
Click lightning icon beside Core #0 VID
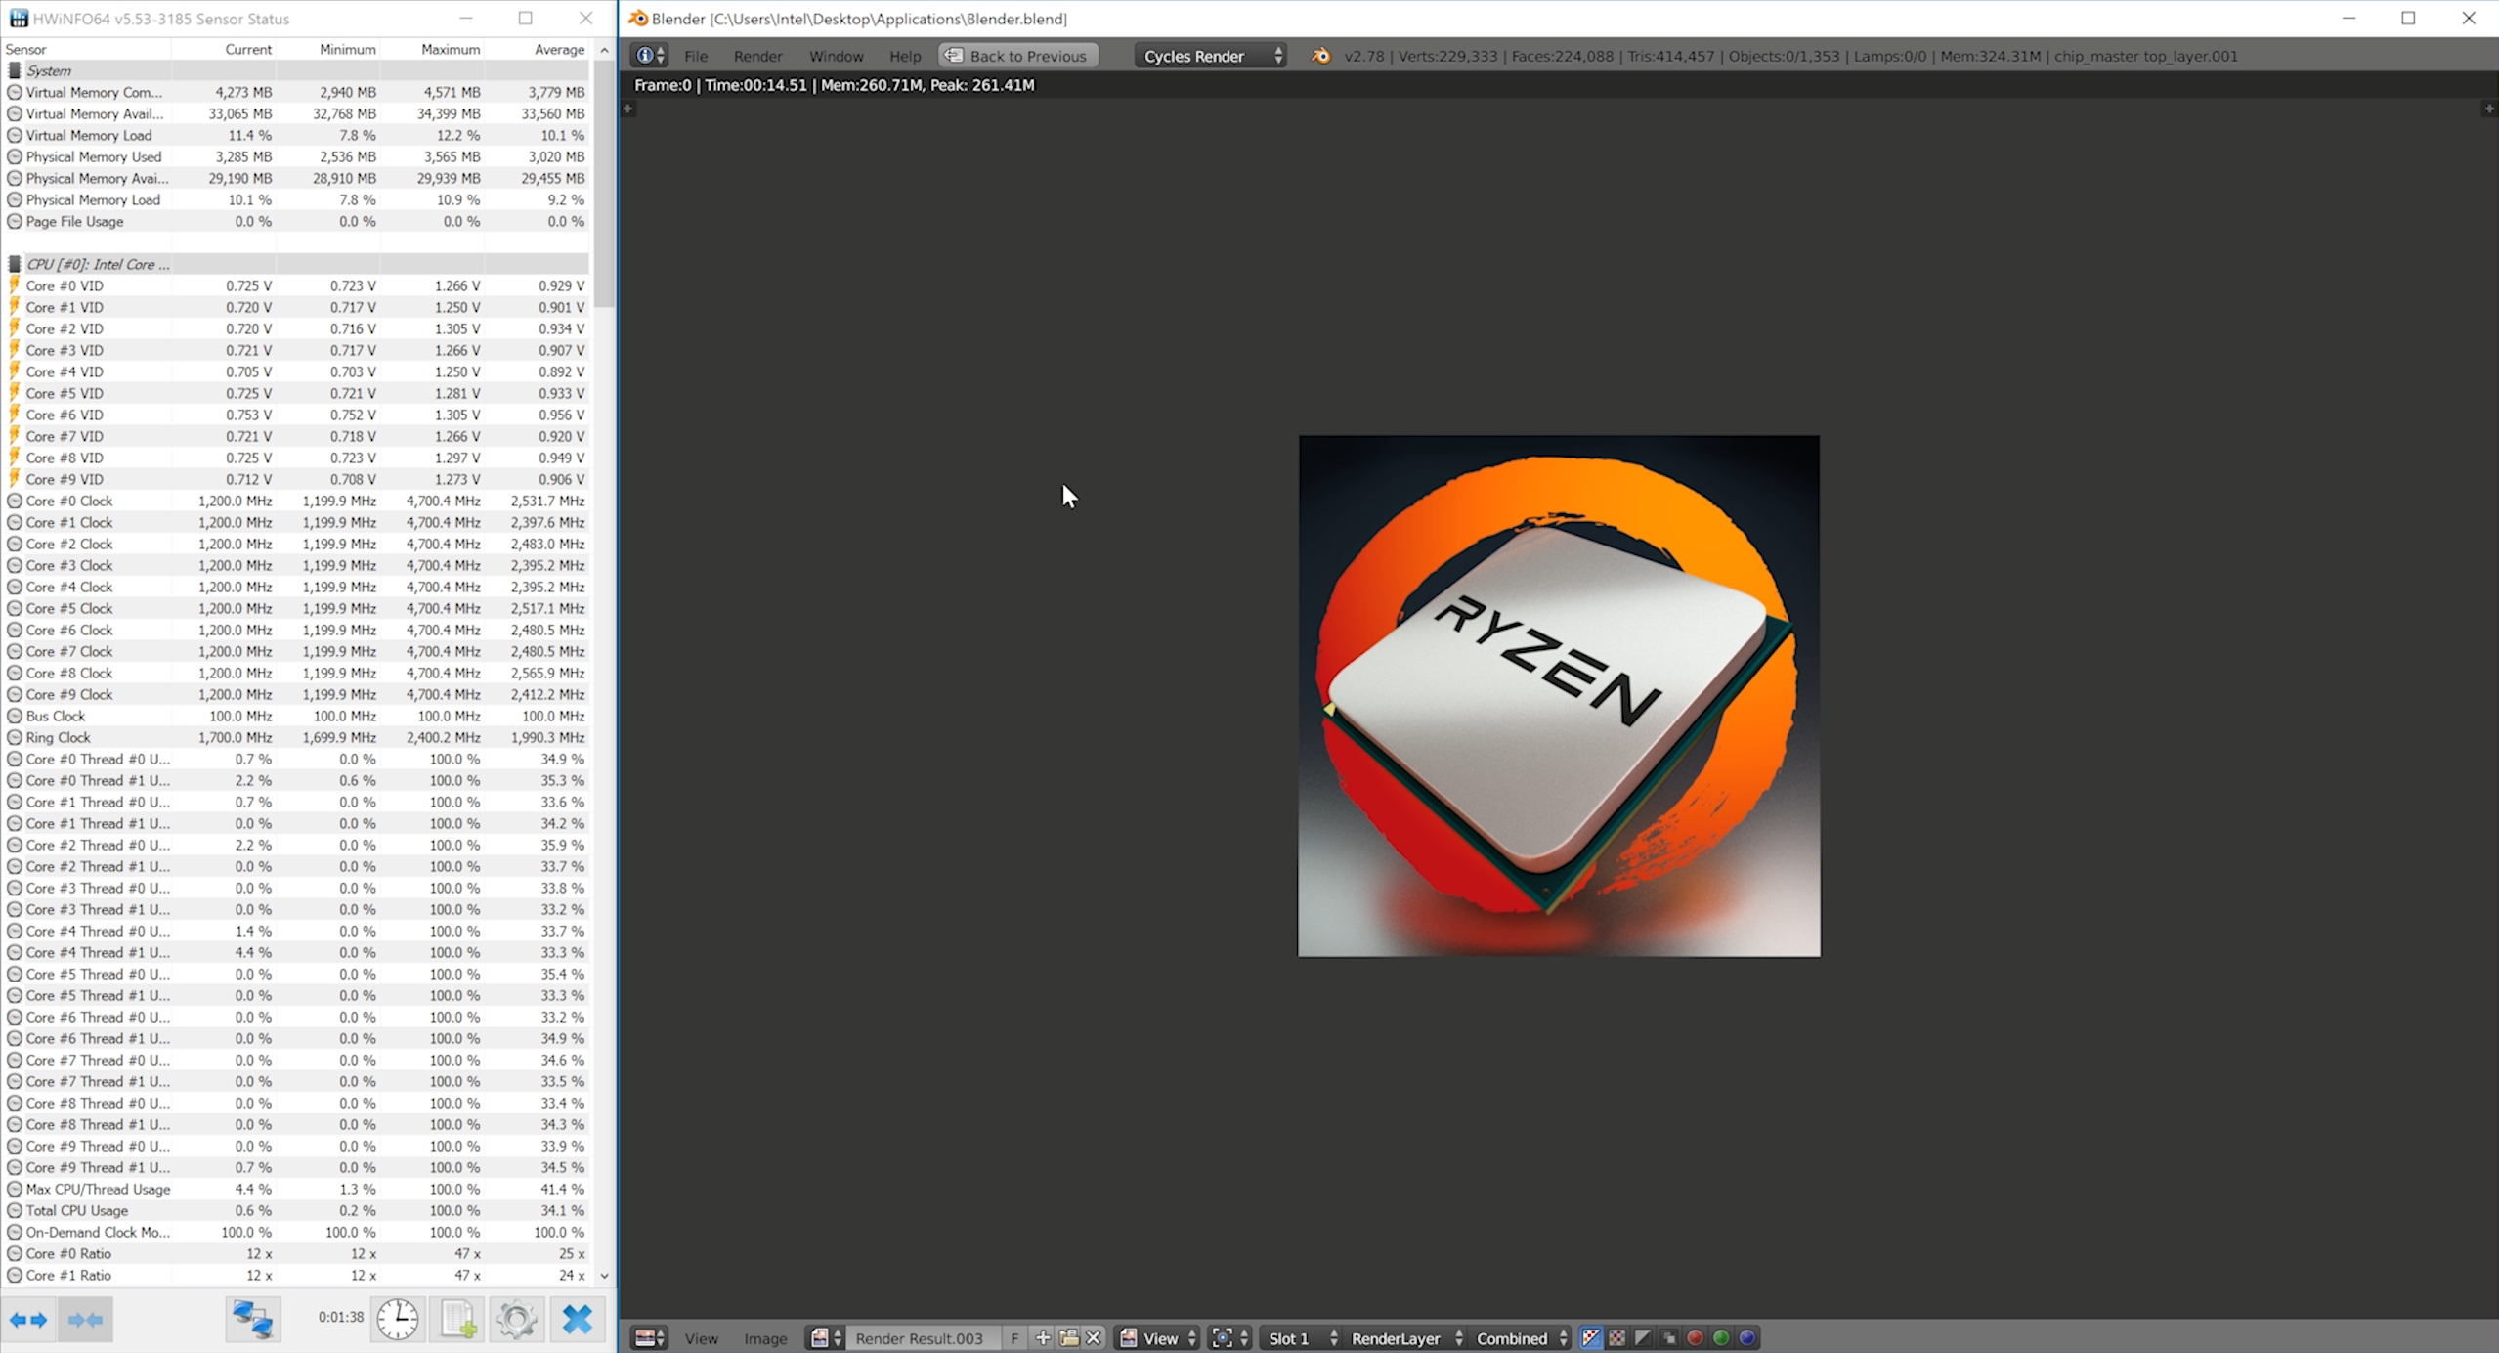[x=15, y=285]
